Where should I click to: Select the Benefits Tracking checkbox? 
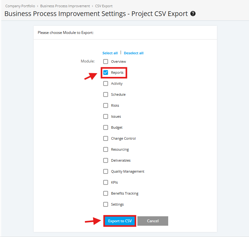106,193
